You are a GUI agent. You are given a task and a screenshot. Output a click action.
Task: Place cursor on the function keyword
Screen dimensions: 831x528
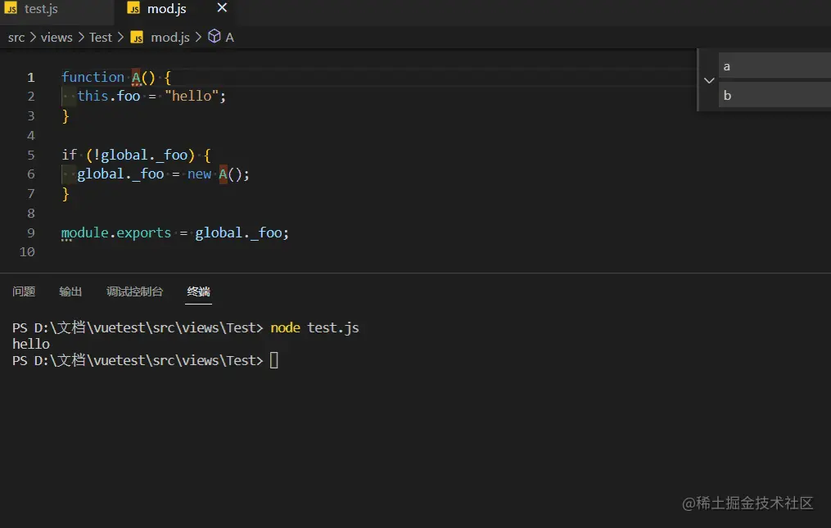click(93, 78)
